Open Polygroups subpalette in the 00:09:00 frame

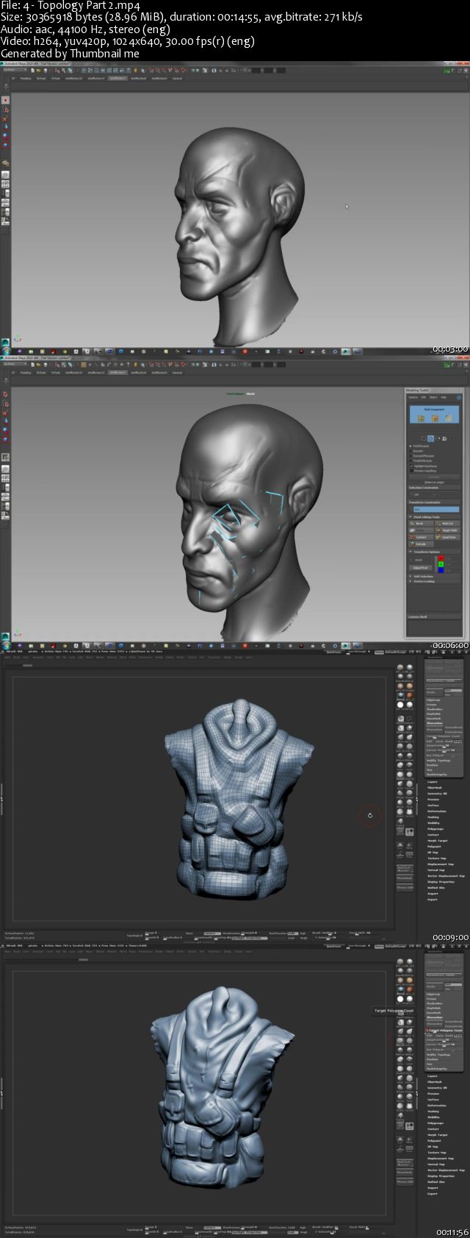point(435,829)
